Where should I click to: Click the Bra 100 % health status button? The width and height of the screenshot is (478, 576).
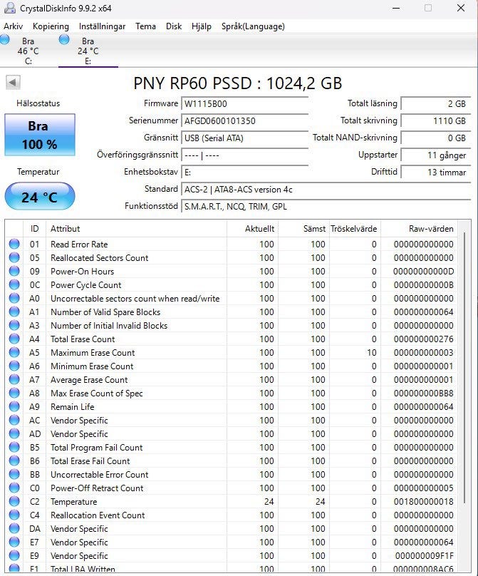pos(40,135)
